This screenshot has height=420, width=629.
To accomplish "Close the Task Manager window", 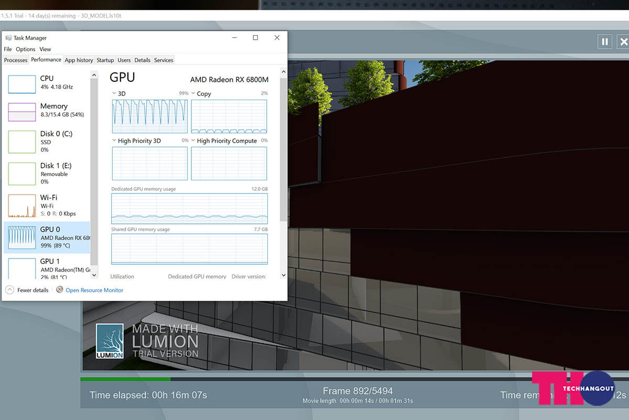I will coord(277,38).
